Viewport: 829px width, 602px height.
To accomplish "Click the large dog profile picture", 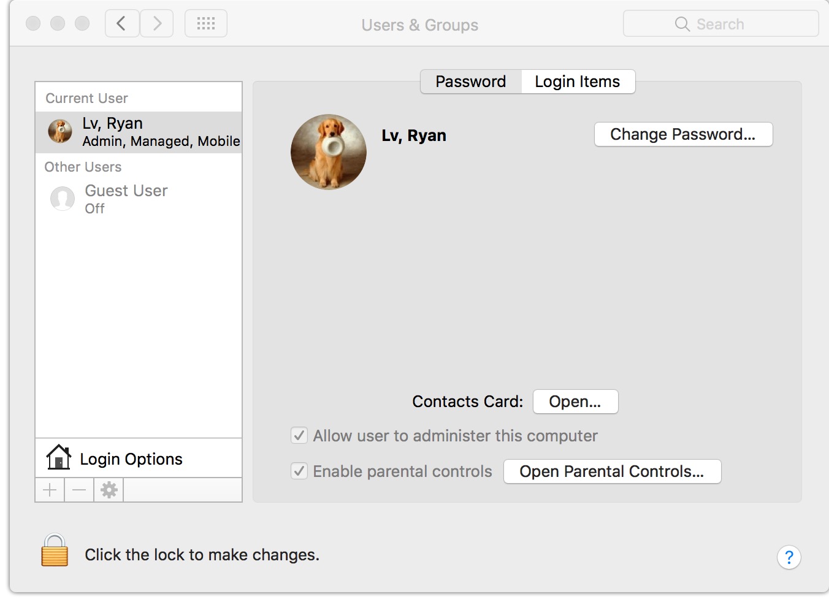I will coord(329,152).
